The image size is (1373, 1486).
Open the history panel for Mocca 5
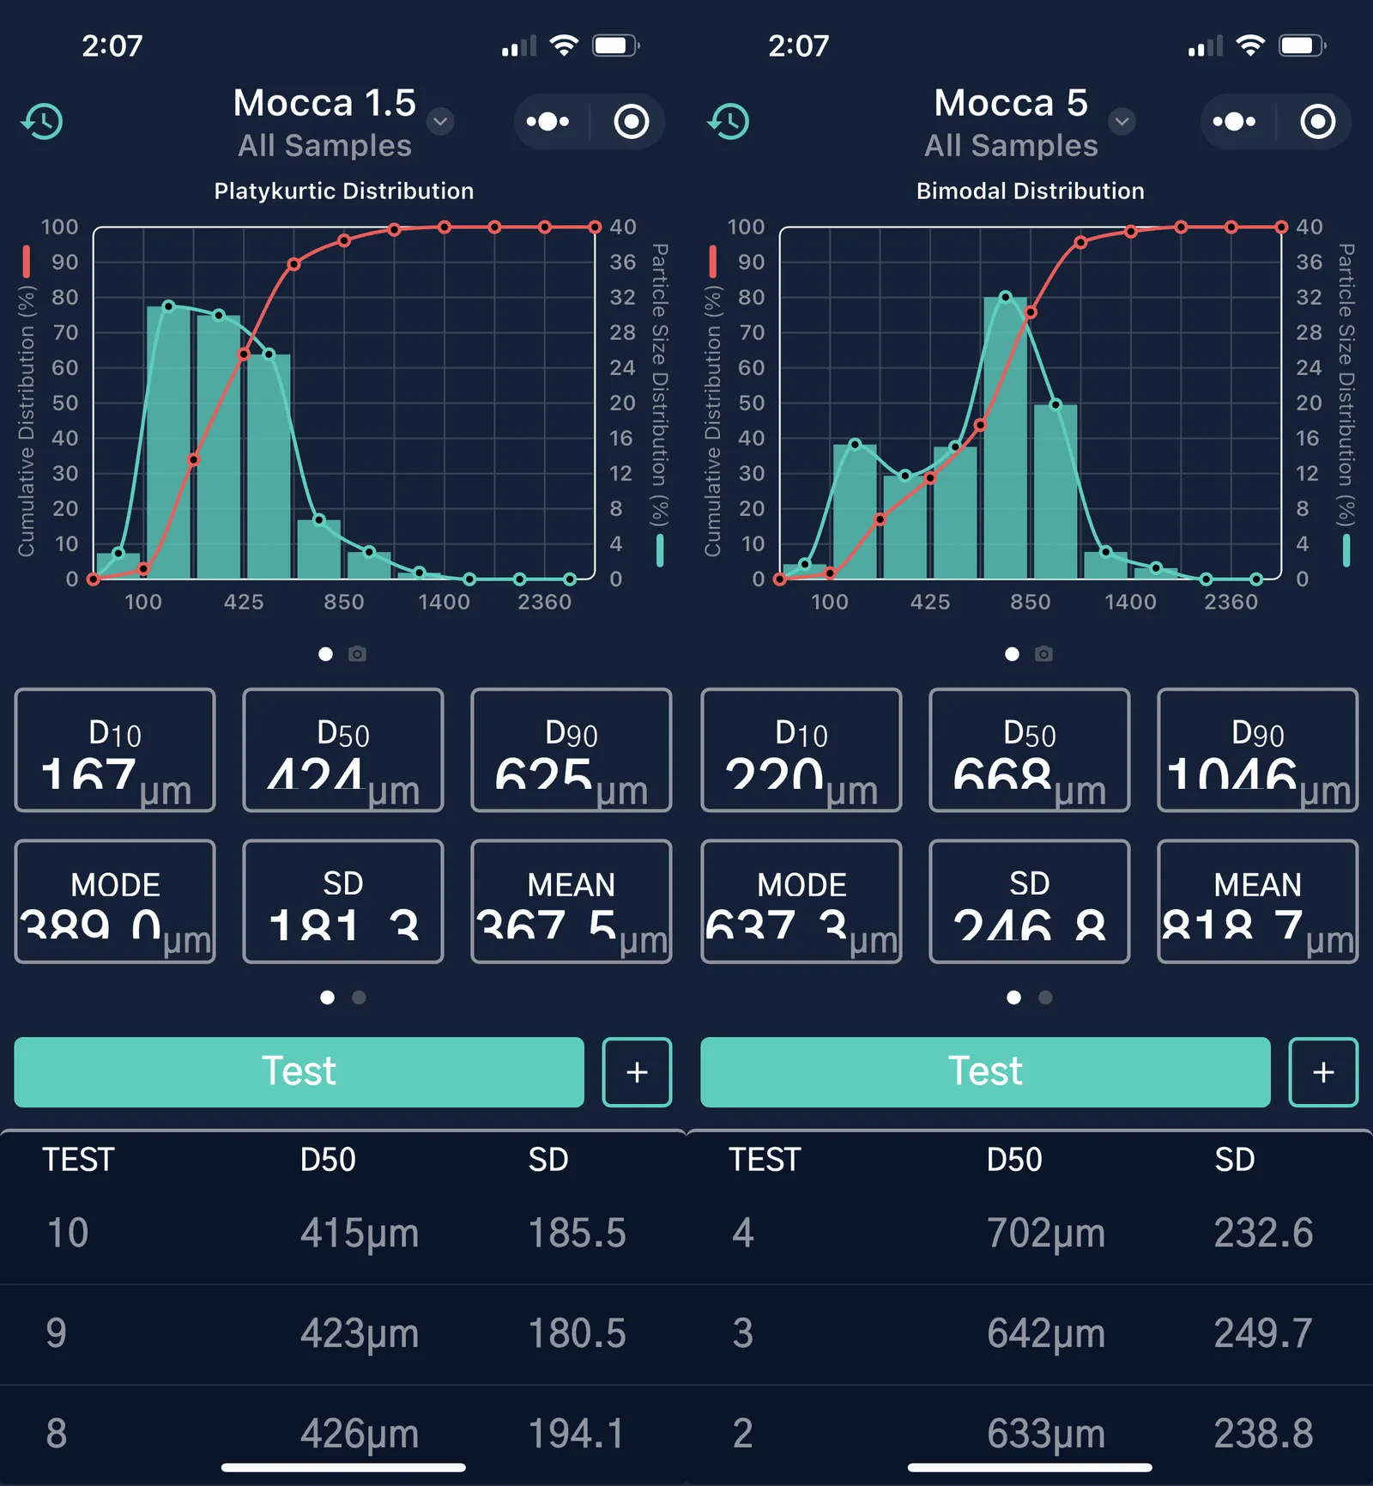coord(729,121)
